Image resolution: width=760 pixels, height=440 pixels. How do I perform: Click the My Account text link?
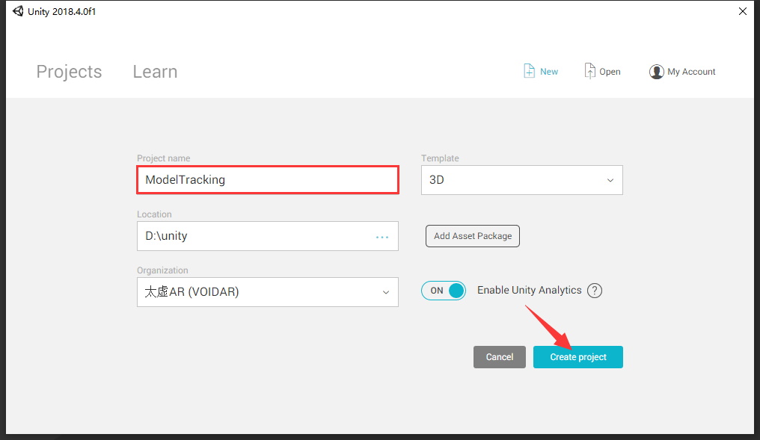tap(691, 72)
